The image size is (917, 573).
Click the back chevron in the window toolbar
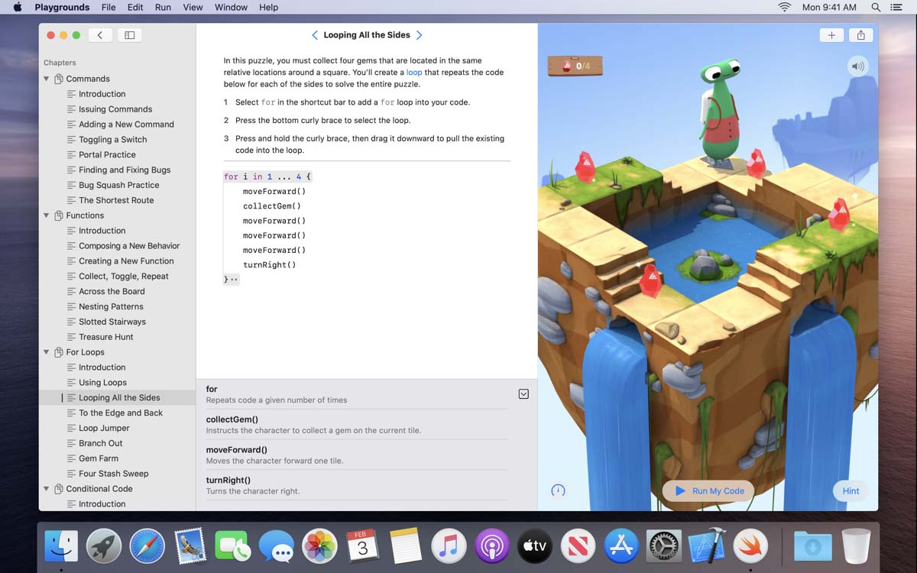click(99, 34)
